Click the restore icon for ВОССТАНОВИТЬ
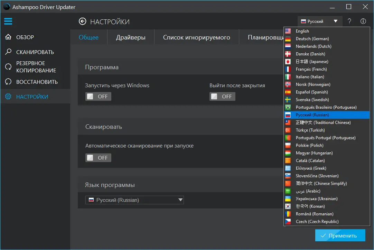Screen dimensions: 374x250 [x=8, y=82]
